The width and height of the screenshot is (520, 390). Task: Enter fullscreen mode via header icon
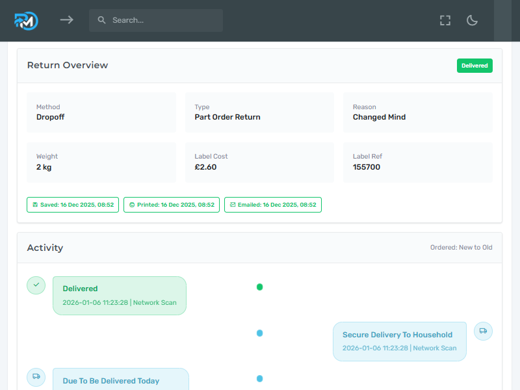point(445,20)
